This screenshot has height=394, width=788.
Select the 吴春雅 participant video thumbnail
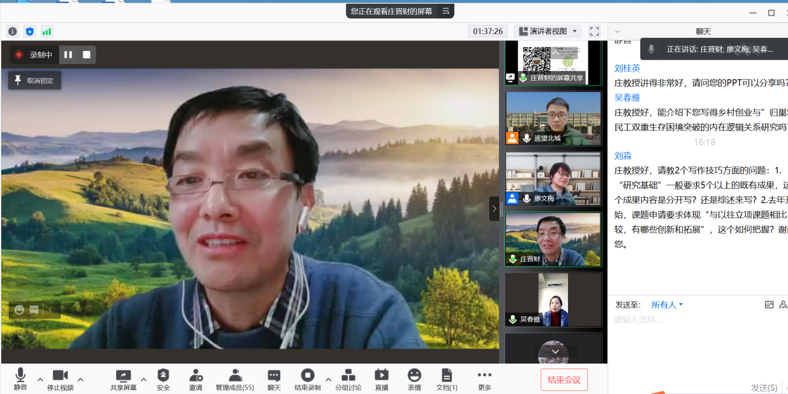[x=553, y=300]
